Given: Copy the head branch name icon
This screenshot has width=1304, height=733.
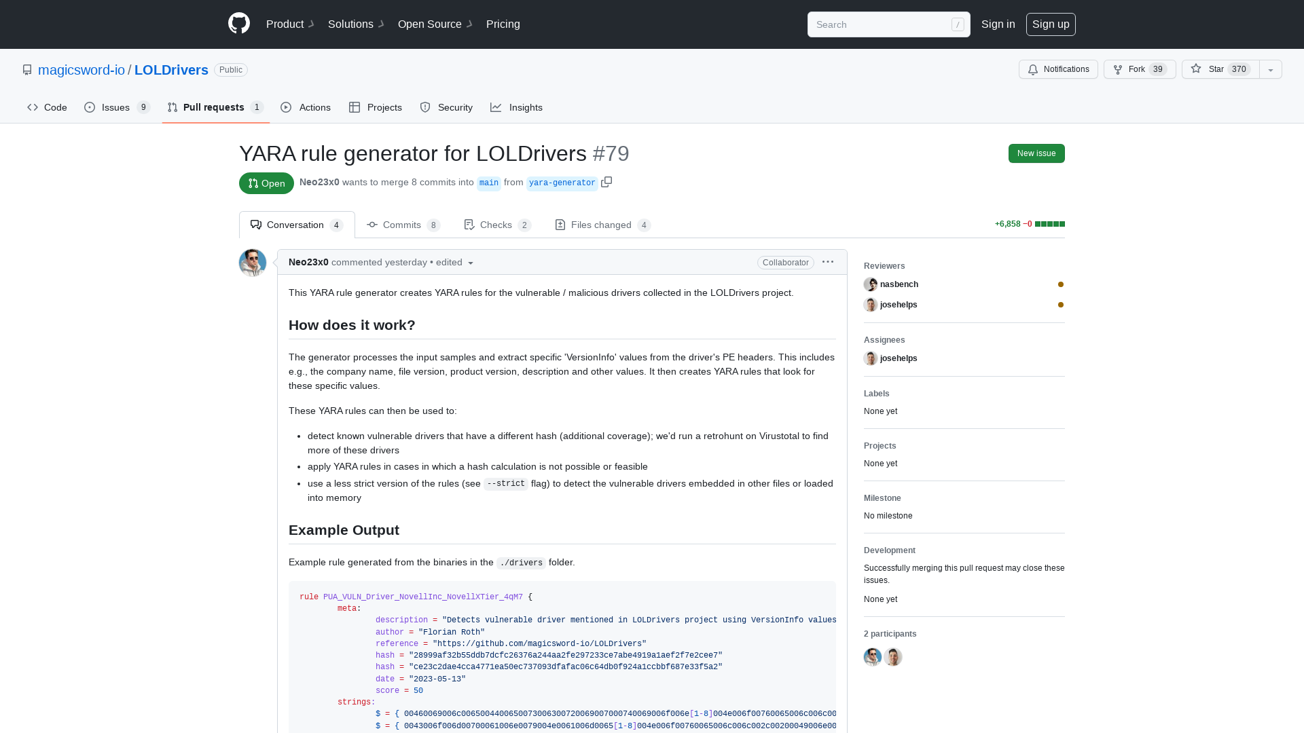Looking at the screenshot, I should [606, 182].
